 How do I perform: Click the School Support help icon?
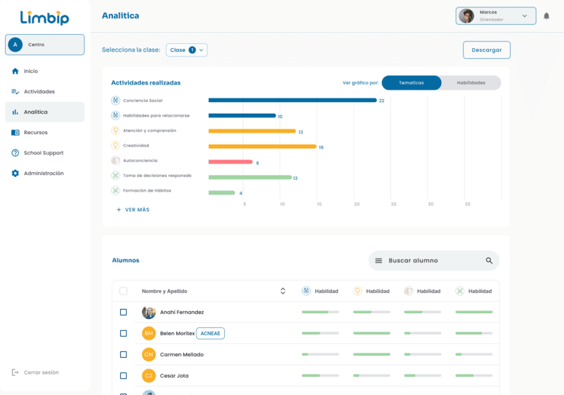point(15,153)
